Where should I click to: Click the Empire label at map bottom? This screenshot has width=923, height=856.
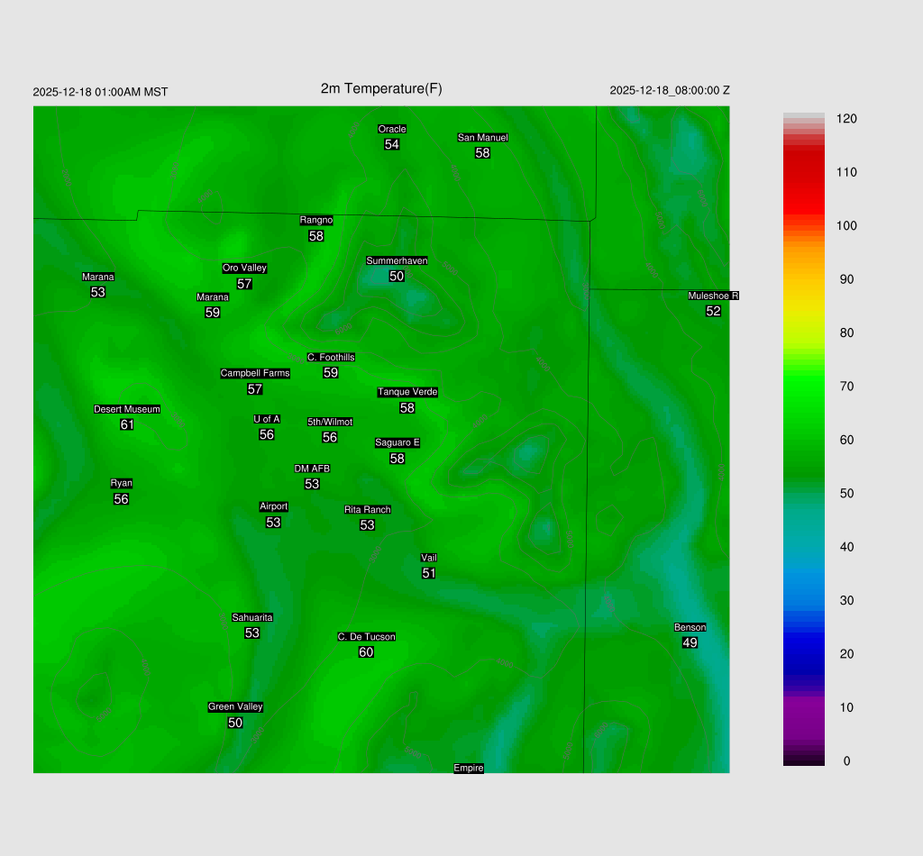click(469, 769)
